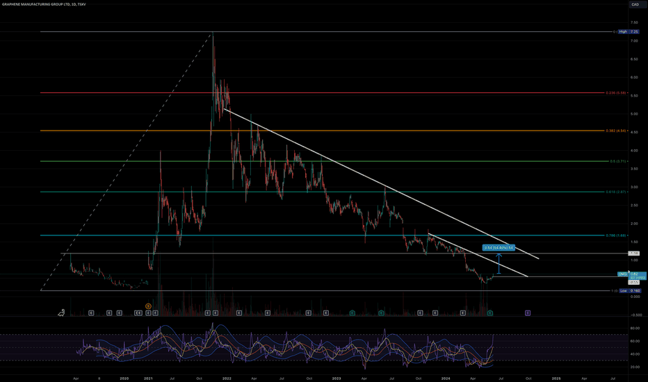Click the 0.55 price tag on axis
The height and width of the screenshot is (382, 648).
pos(633,283)
